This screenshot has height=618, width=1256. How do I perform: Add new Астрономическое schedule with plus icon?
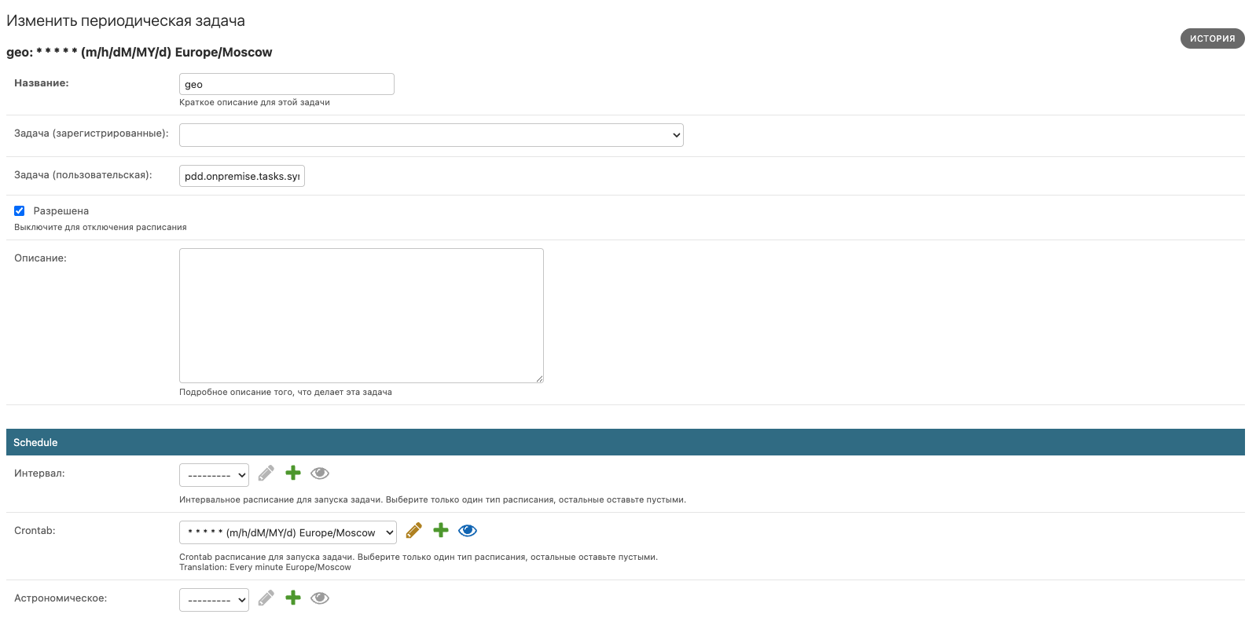293,598
